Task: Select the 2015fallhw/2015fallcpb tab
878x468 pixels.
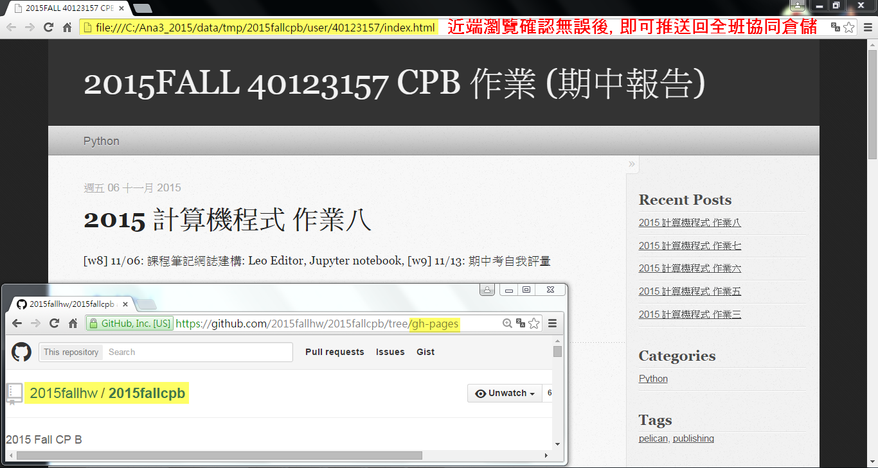Action: (71, 304)
